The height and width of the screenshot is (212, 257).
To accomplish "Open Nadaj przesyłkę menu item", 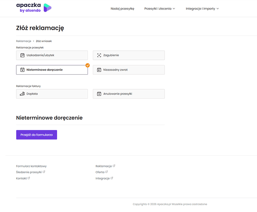I will (x=122, y=8).
